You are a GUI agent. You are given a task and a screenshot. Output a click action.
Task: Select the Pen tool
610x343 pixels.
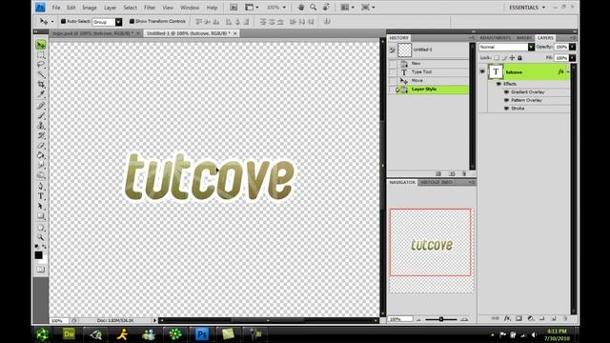[40, 187]
